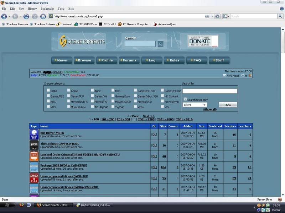Screen dimensions: 285x213
Task: Open the iSUBs v0.8 bookmark
Action: [x=108, y=24]
